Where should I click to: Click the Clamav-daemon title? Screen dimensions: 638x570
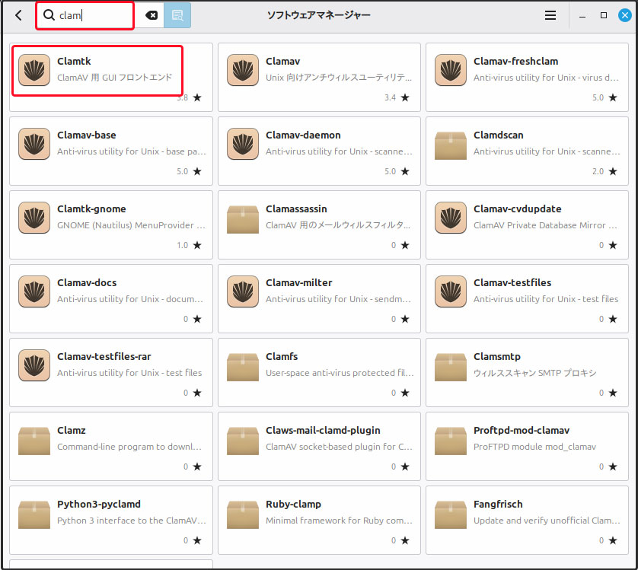tap(303, 135)
